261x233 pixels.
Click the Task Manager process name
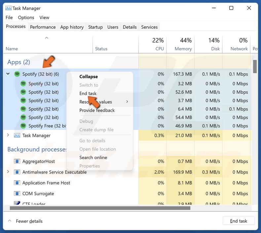[36, 136]
